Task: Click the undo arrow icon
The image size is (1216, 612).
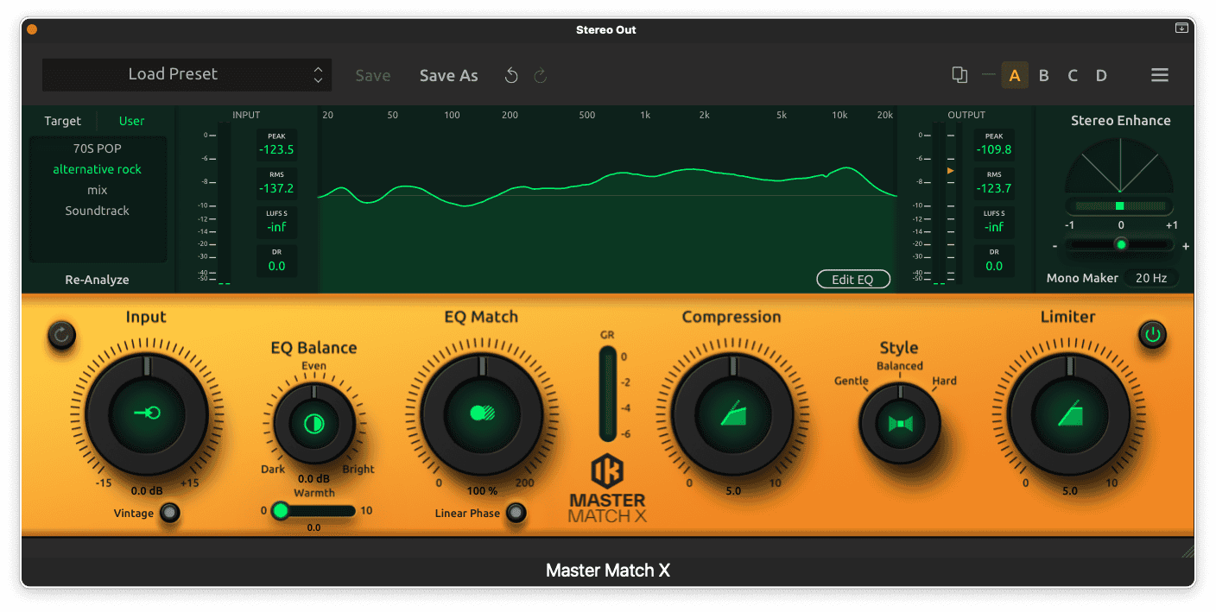Action: coord(510,75)
